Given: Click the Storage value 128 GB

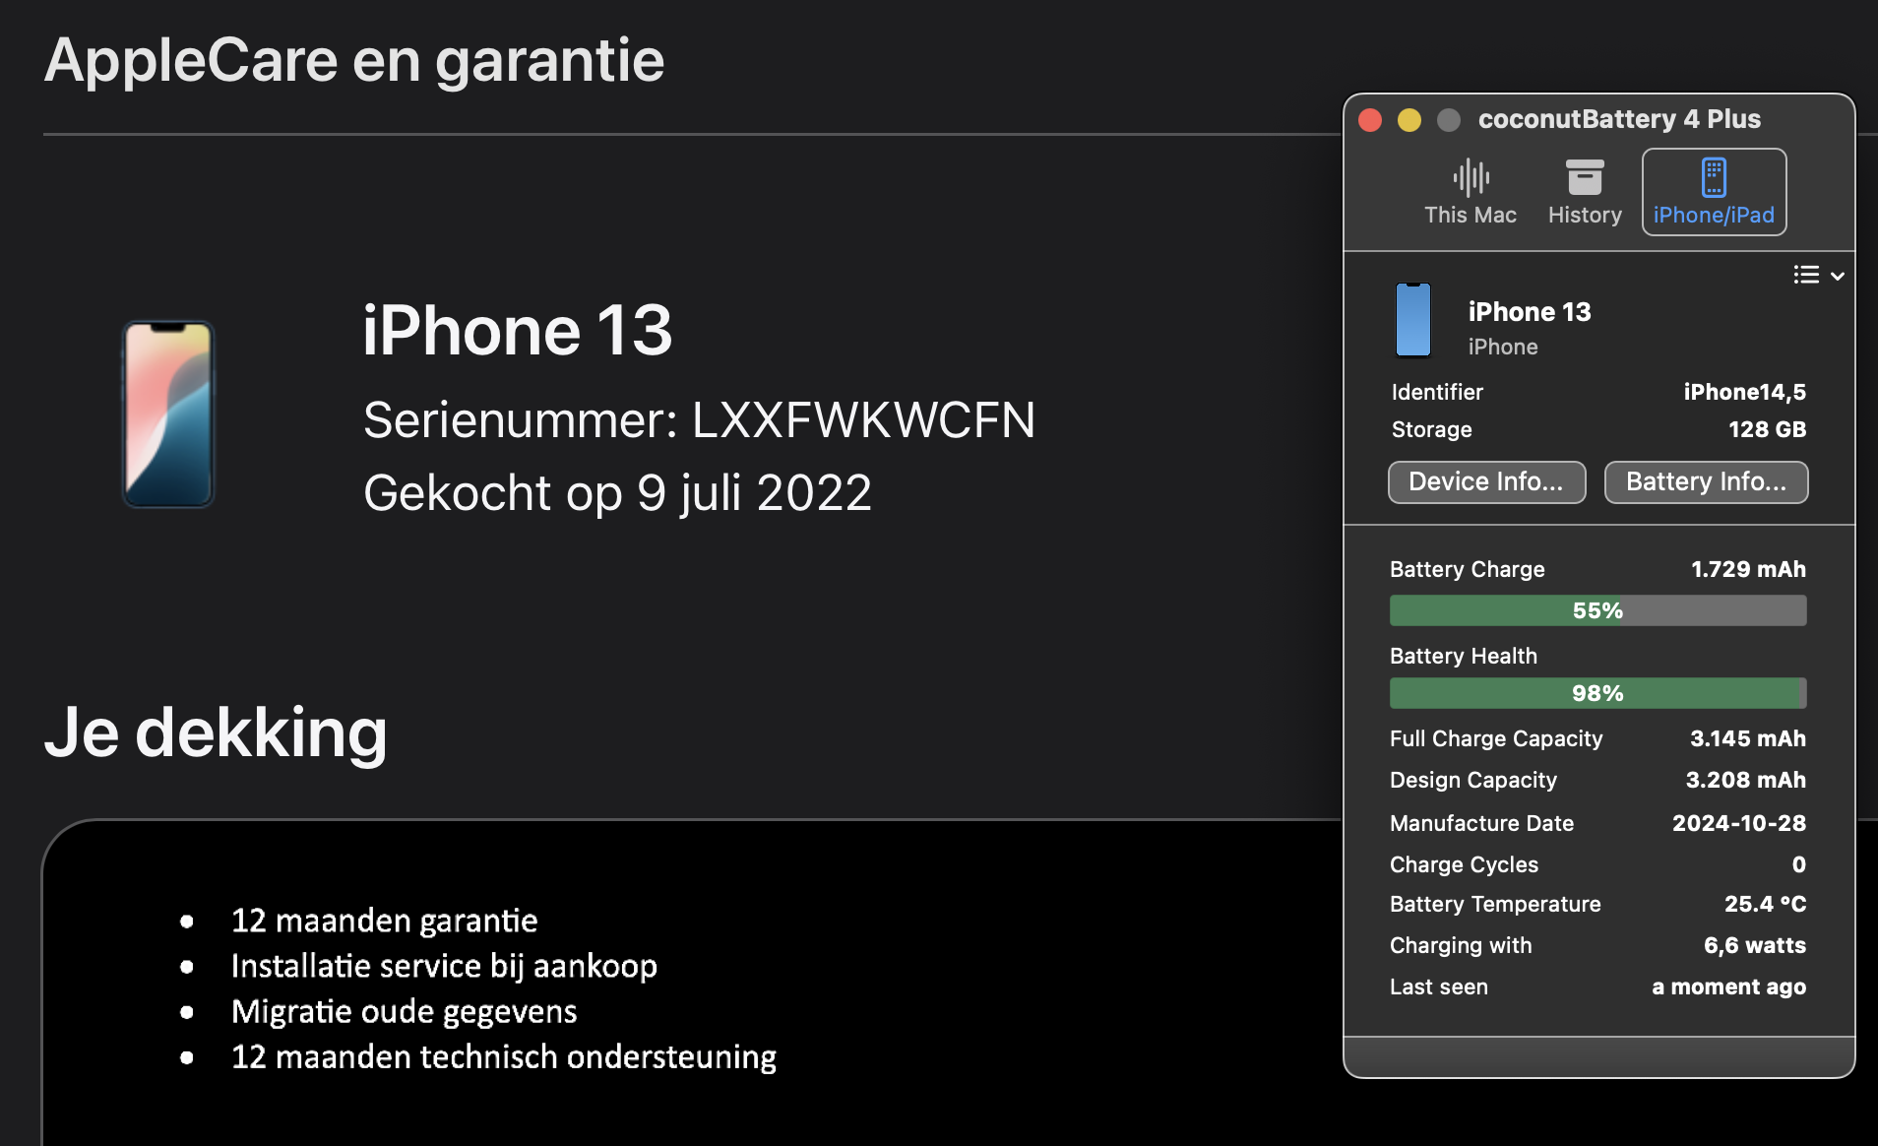Looking at the screenshot, I should point(1767,429).
